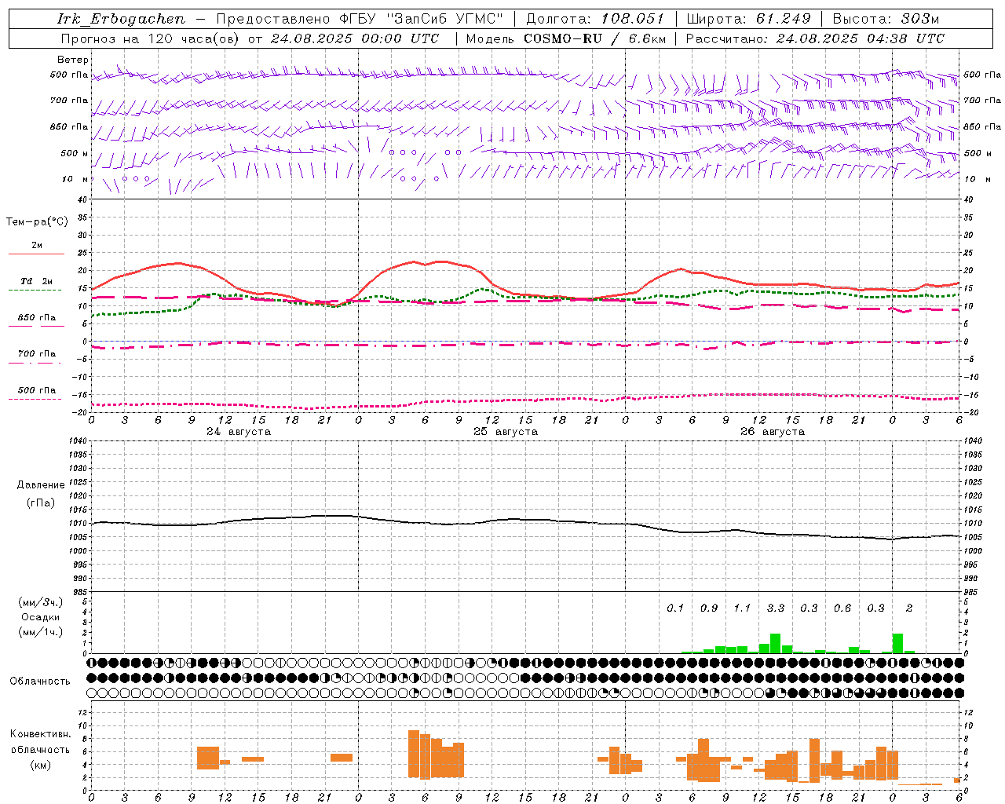Image resolution: width=1005 pixels, height=804 pixels.
Task: Click the 0.1 precipitation total value
Action: coord(675,608)
